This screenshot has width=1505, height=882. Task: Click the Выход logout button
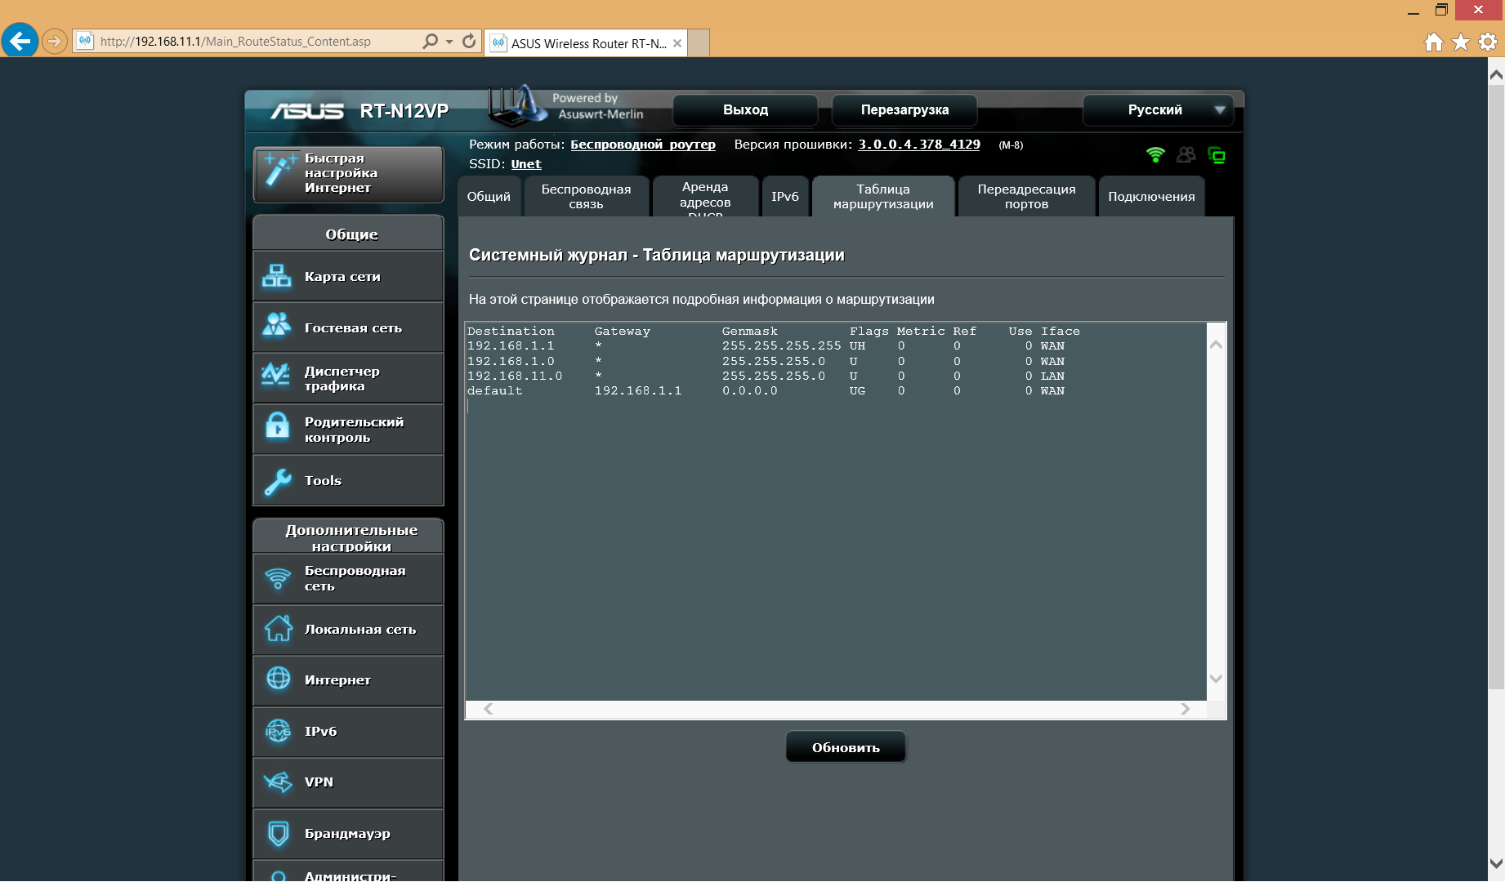(x=745, y=110)
